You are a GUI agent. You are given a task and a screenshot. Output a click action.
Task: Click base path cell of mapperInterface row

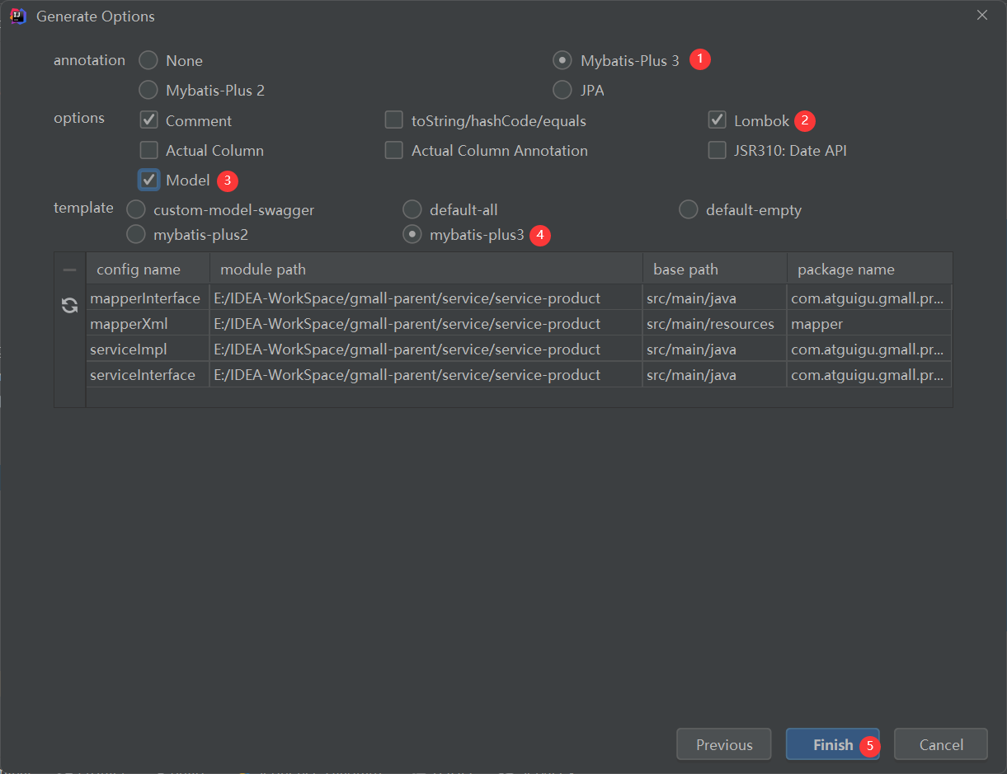pyautogui.click(x=715, y=298)
